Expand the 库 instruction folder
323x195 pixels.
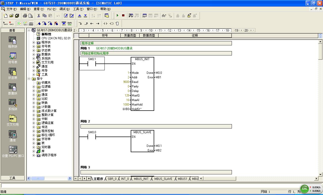[x=34, y=151]
